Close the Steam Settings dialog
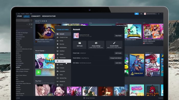Image resolution: width=179 pixels, height=100 pixels. (123, 27)
